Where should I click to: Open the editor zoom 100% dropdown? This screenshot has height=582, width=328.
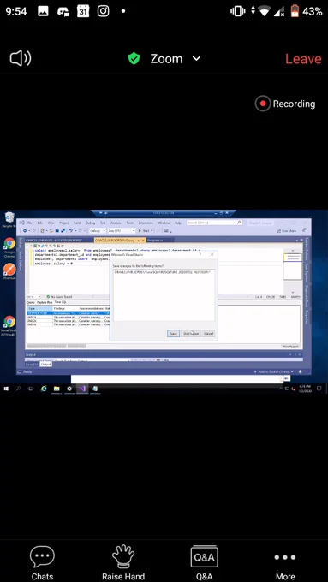33,297
